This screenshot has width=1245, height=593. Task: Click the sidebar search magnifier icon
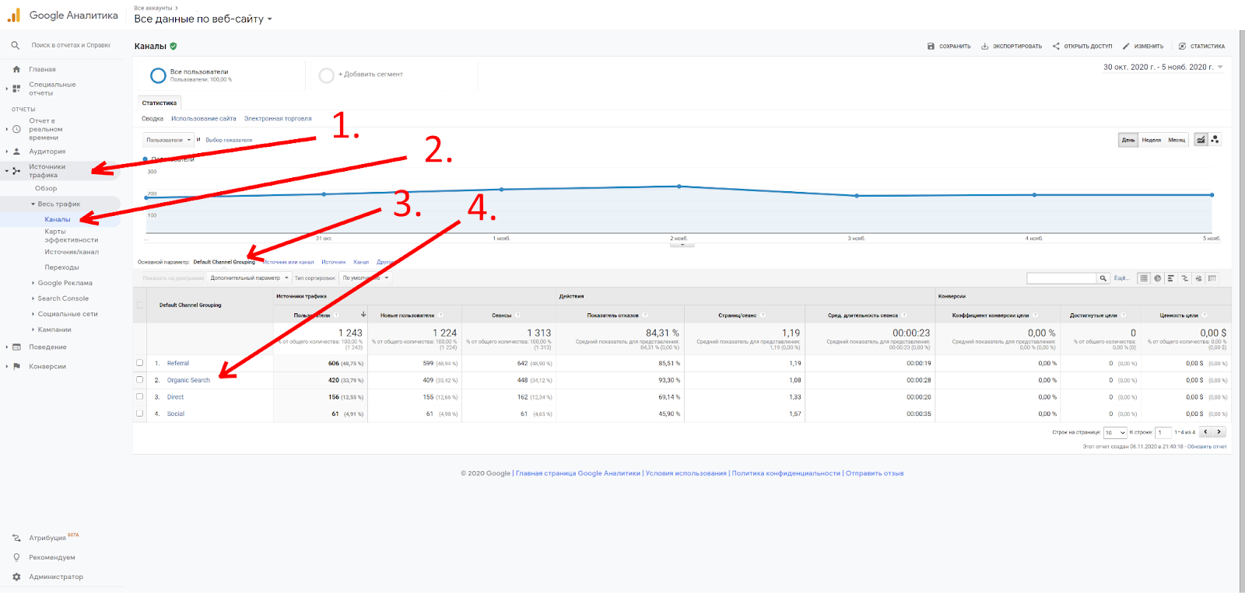(15, 45)
